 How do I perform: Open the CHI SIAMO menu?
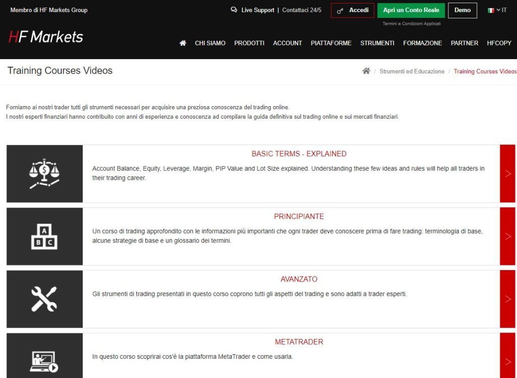(x=210, y=43)
